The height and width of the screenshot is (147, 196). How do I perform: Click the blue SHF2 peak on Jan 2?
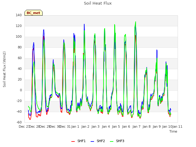(84, 24)
